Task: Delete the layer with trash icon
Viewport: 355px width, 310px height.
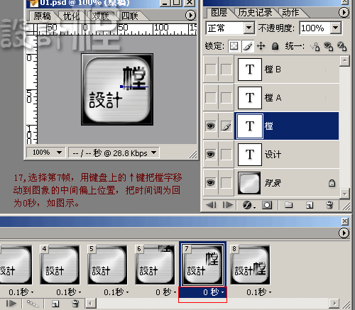Action: [329, 205]
